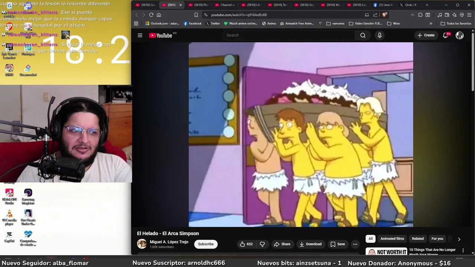Go to browser home page icon
The image size is (475, 267).
(x=158, y=15)
